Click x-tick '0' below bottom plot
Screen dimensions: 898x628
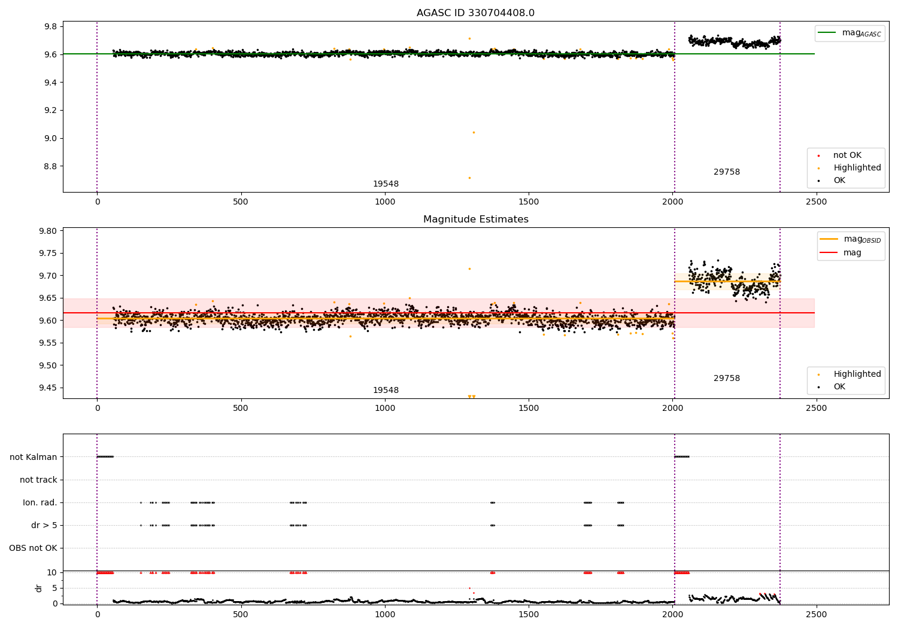[97, 614]
